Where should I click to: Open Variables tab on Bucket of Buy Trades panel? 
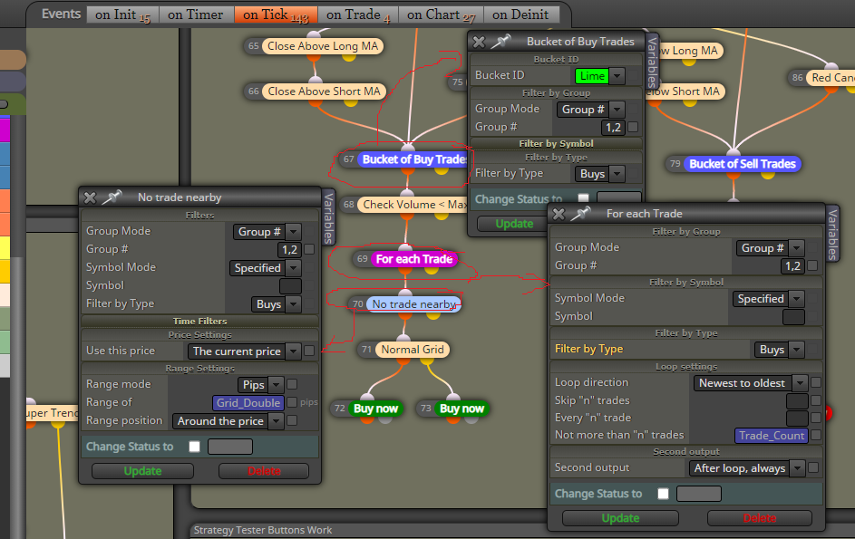click(x=652, y=62)
